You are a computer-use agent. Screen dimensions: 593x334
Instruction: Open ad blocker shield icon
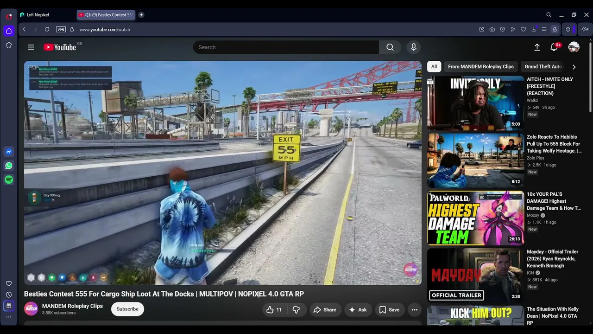click(503, 29)
